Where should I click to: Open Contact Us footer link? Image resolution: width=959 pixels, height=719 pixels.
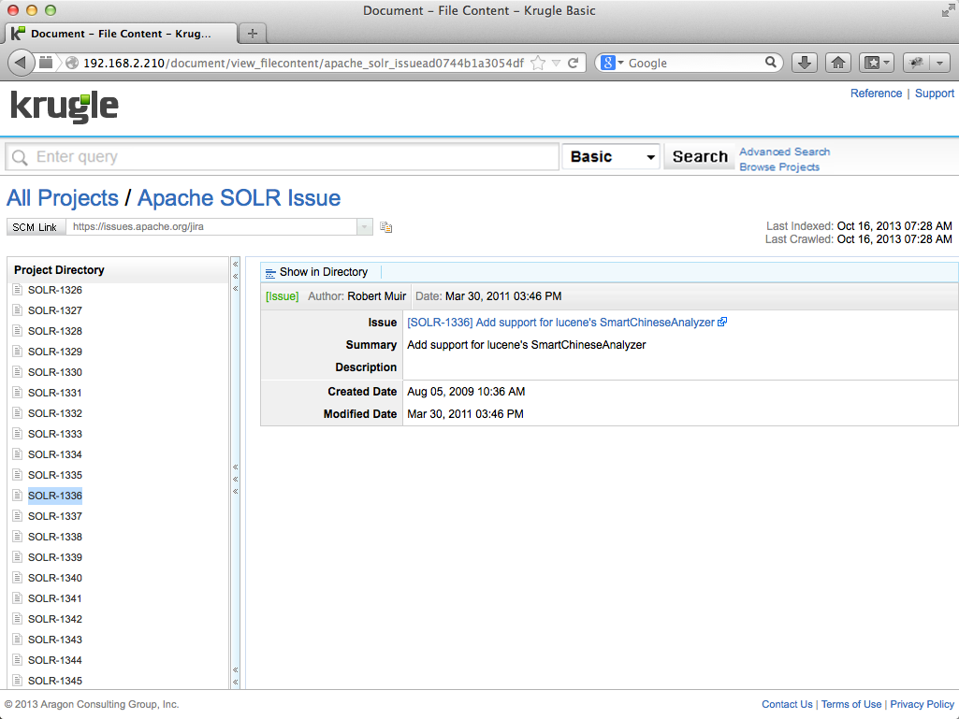[x=787, y=704]
